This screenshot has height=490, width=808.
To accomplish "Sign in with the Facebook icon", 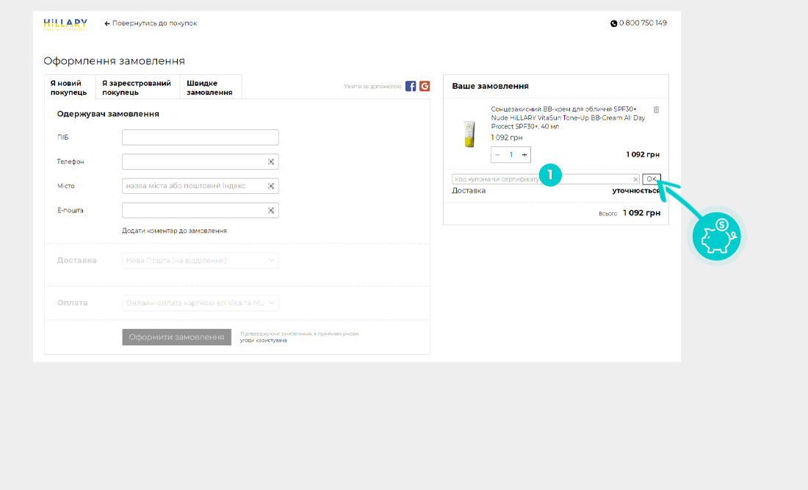I will coord(411,86).
